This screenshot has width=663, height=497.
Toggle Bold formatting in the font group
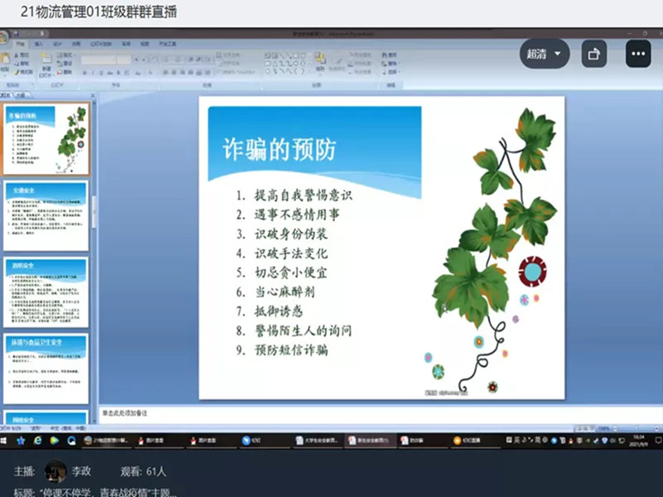pyautogui.click(x=85, y=72)
